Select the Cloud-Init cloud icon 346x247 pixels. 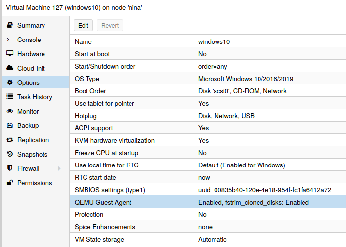point(9,68)
